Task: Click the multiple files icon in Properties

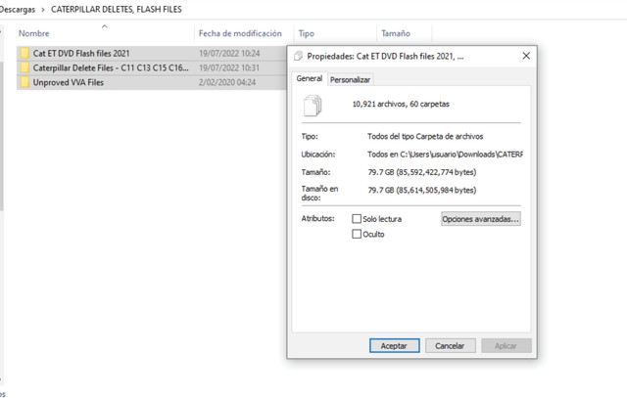Action: point(313,106)
